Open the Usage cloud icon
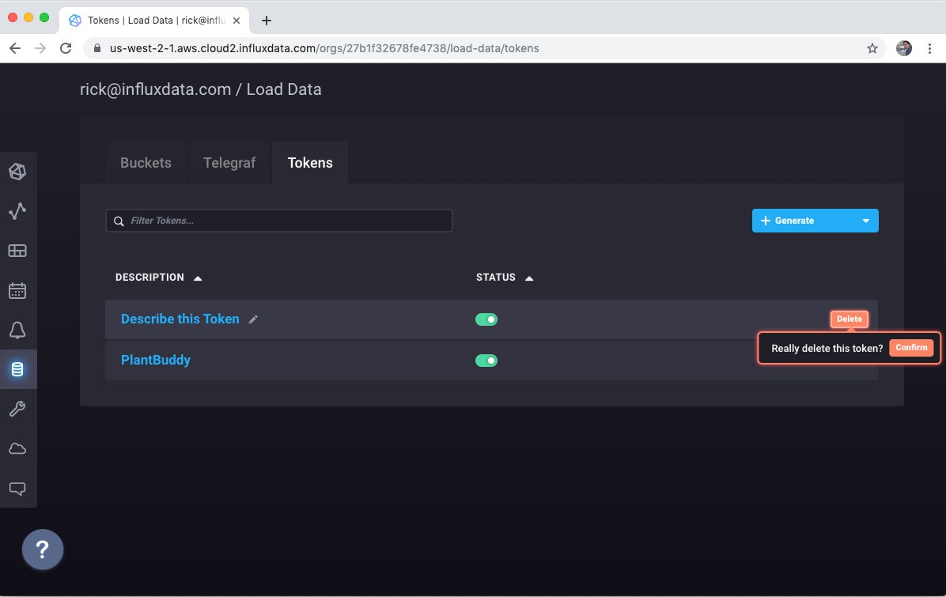The width and height of the screenshot is (946, 597). point(17,448)
